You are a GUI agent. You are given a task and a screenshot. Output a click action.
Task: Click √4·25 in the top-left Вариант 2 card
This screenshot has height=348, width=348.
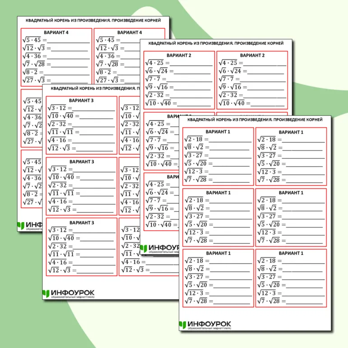click(x=154, y=63)
